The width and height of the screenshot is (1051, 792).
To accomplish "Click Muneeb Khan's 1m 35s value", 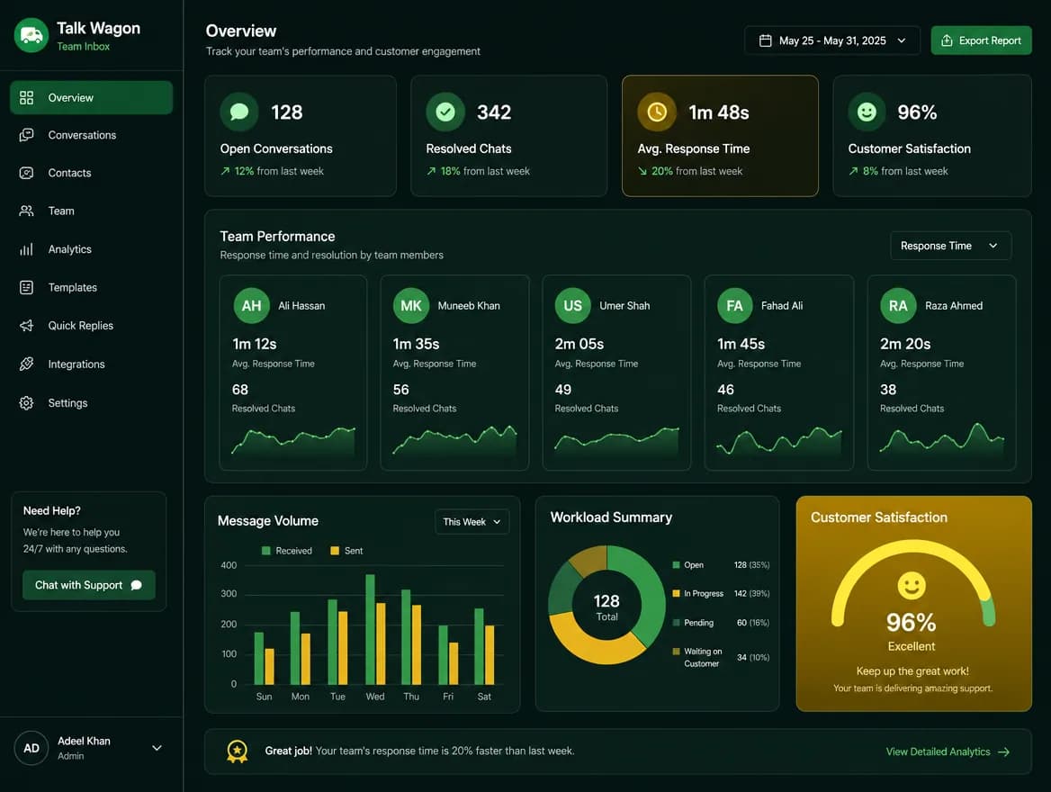I will (417, 344).
